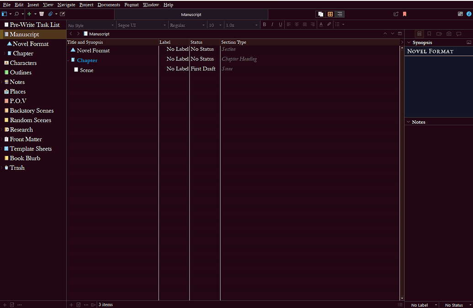Viewport: 473px width, 308px height.
Task: Click the orange bookmark icon in toolbar
Action: [x=404, y=14]
